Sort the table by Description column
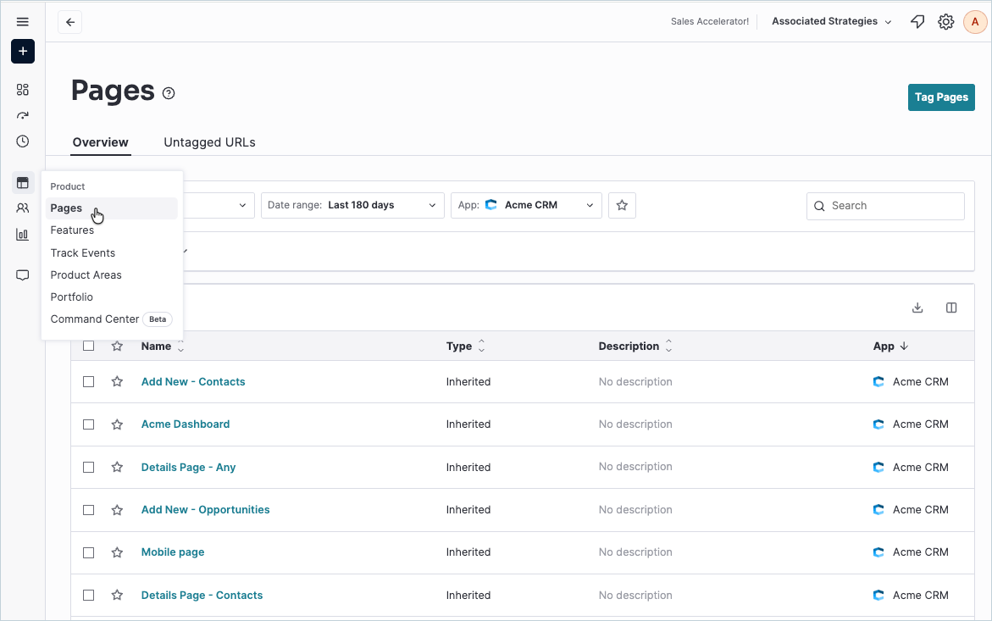992x621 pixels. click(x=635, y=346)
